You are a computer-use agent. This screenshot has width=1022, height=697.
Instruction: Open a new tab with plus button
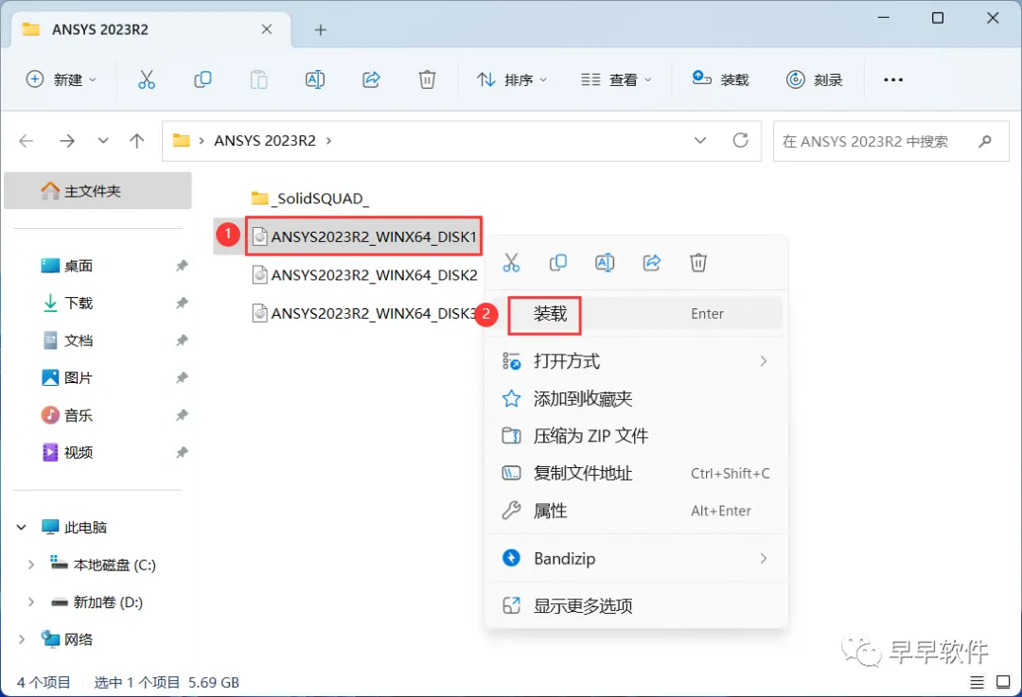(320, 30)
